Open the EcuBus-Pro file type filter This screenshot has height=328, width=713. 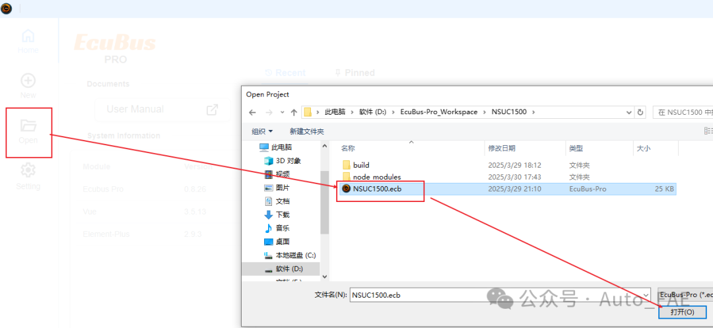pos(685,294)
